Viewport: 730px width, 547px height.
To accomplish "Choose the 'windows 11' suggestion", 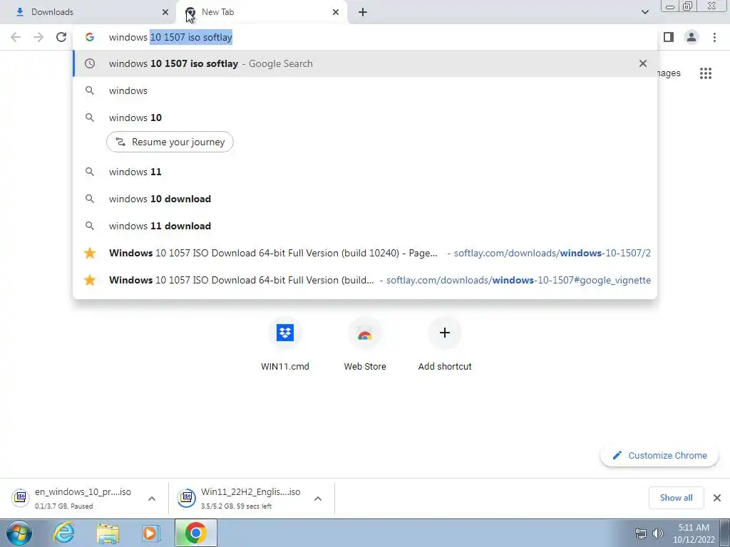I will tap(365, 172).
